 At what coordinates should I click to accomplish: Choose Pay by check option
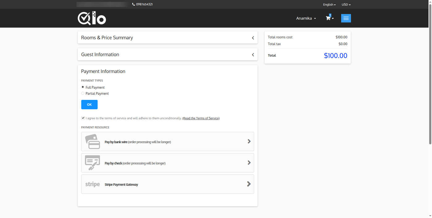[x=168, y=163]
